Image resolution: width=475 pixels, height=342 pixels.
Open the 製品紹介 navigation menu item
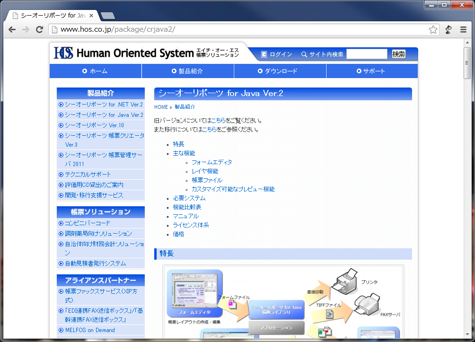point(187,71)
